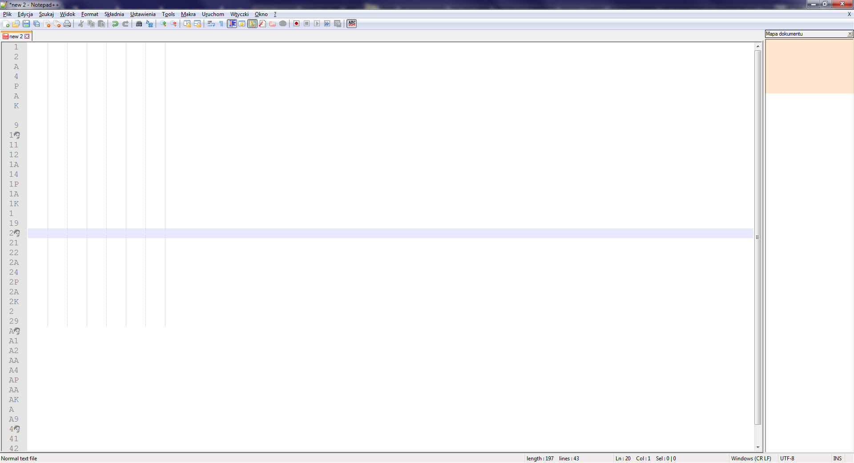Run macro multiple times icon
The height and width of the screenshot is (463, 854).
point(327,24)
